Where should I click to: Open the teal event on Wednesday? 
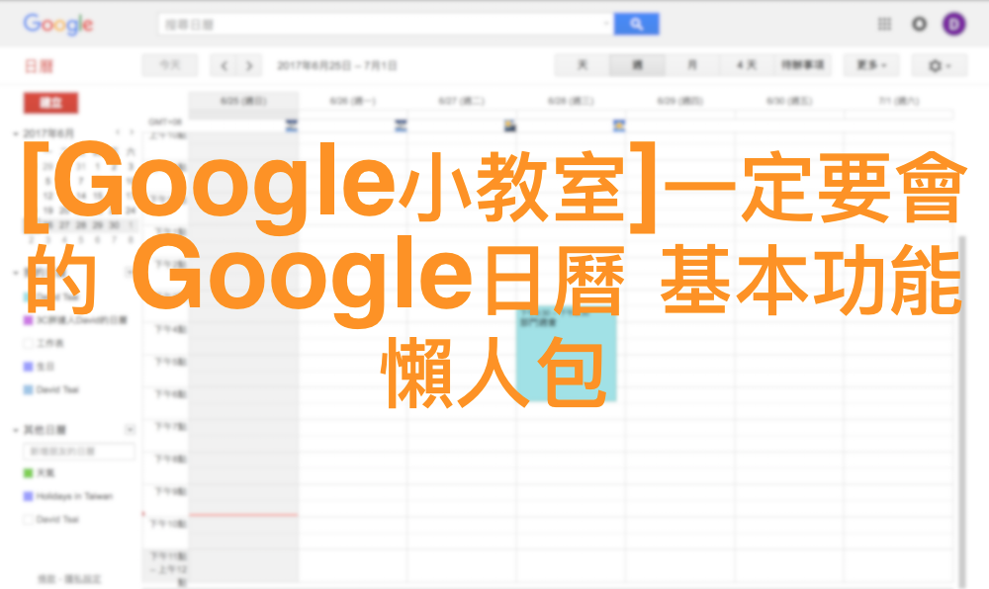[x=567, y=354]
